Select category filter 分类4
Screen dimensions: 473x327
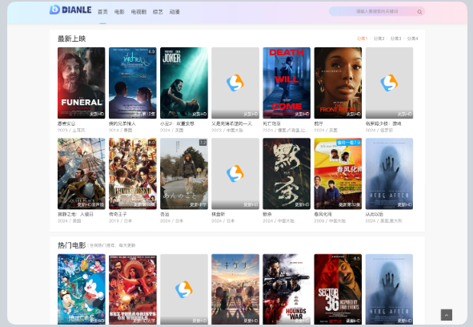[412, 38]
